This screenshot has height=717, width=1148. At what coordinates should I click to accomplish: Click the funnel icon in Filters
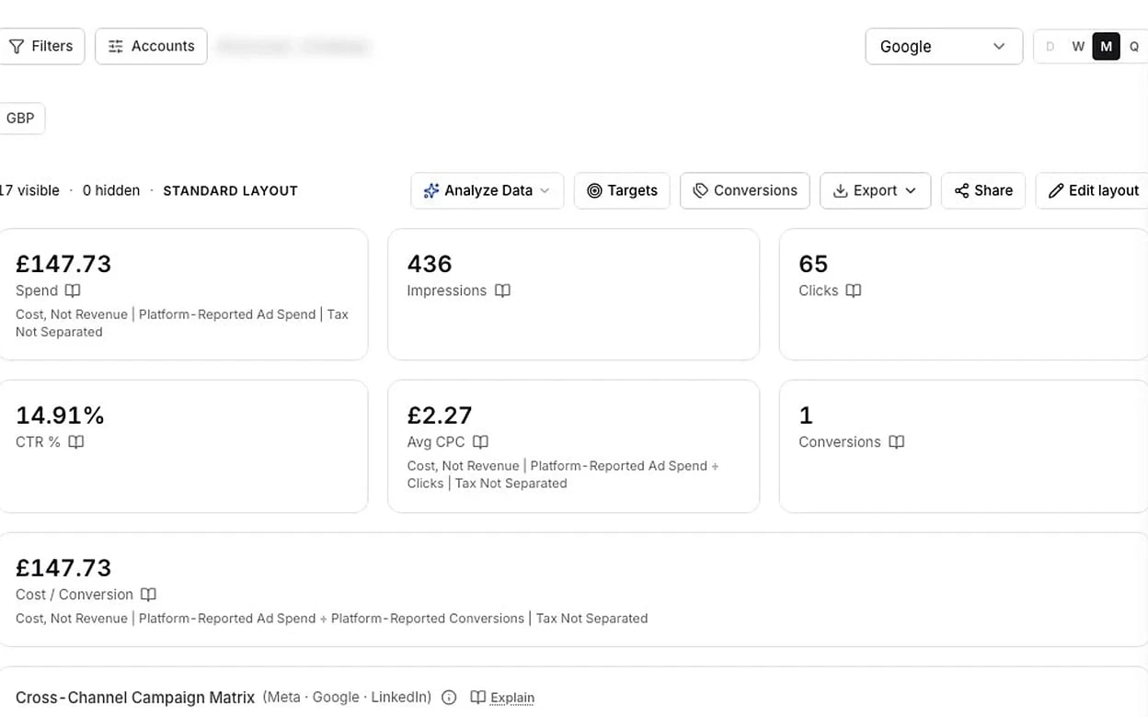click(17, 46)
